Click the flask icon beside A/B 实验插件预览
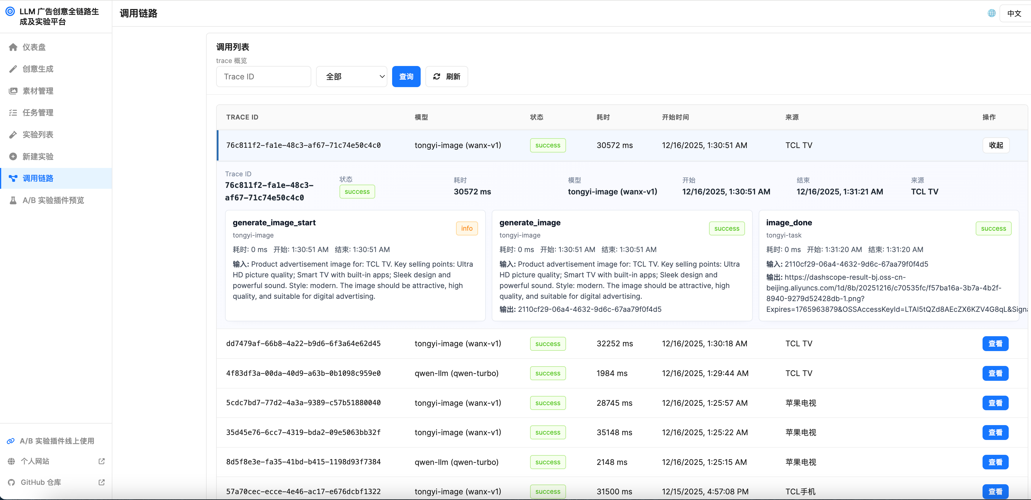Viewport: 1031px width, 500px height. click(x=13, y=200)
